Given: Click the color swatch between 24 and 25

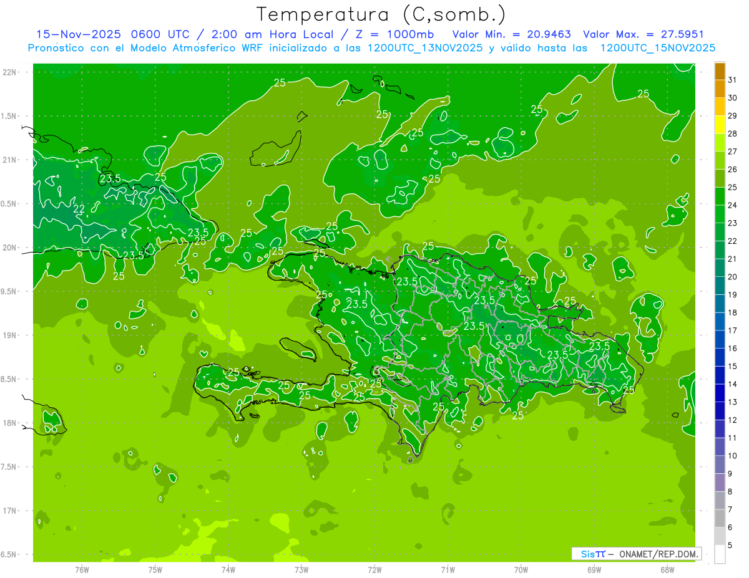Looking at the screenshot, I should (x=720, y=196).
